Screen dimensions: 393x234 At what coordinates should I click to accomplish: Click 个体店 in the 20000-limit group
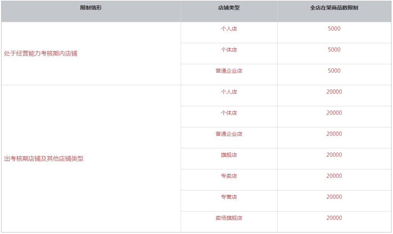click(x=229, y=113)
